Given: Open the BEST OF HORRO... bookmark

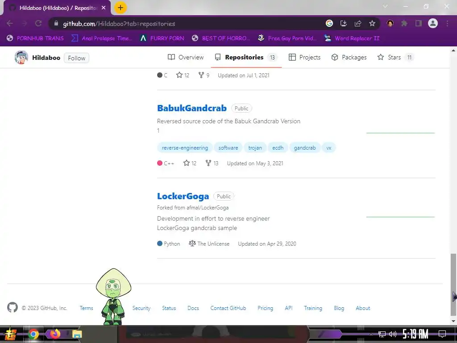Looking at the screenshot, I should click(x=221, y=38).
